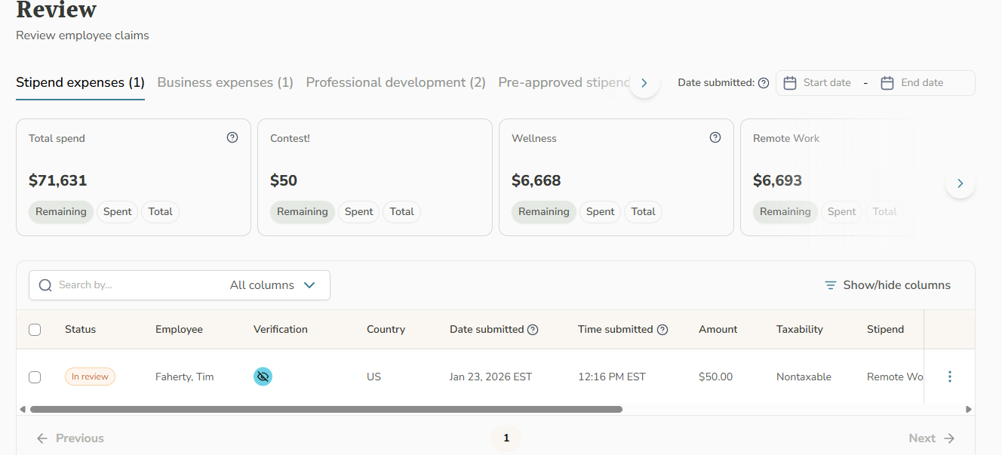This screenshot has width=1002, height=455.
Task: Click the Date submitted column help icon
Action: (533, 330)
